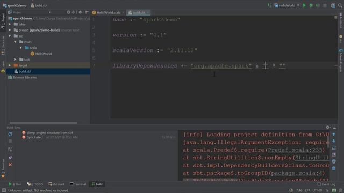Open Maven Projects side tool window
Image resolution: width=344 pixels, height=193 pixels.
point(341,61)
